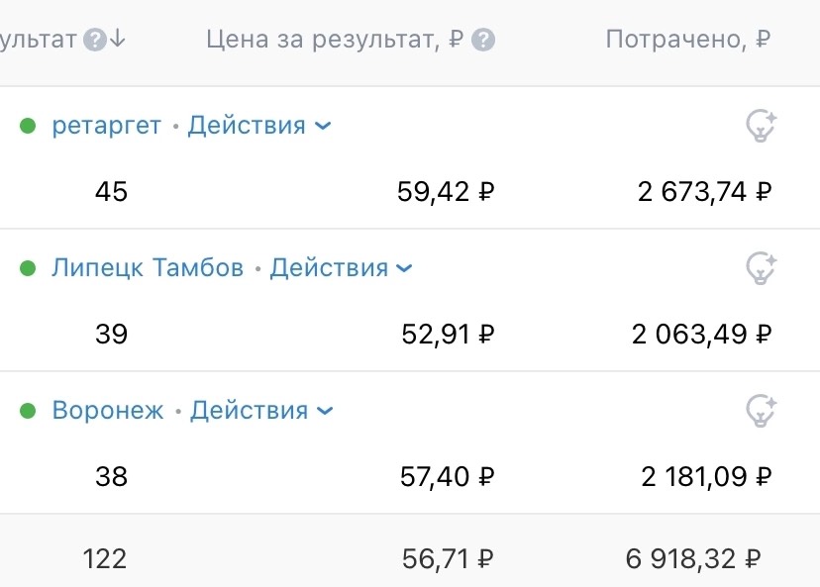Expand the Действия dropdown for Воронеж
The width and height of the screenshot is (820, 587).
[x=261, y=411]
